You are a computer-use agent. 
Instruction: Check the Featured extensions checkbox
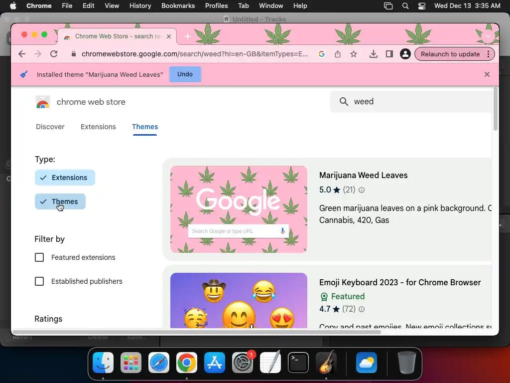tap(39, 257)
